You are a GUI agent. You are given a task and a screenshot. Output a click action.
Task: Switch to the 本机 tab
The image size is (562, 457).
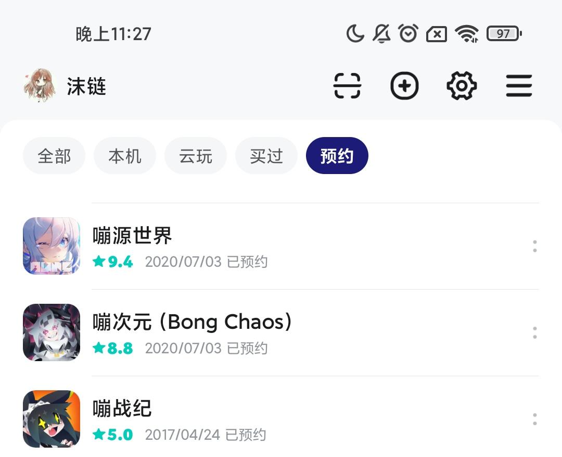tap(125, 156)
